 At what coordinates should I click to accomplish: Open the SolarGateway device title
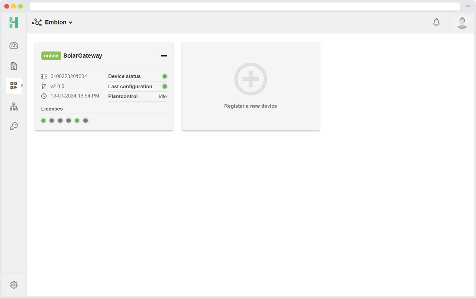(x=83, y=56)
